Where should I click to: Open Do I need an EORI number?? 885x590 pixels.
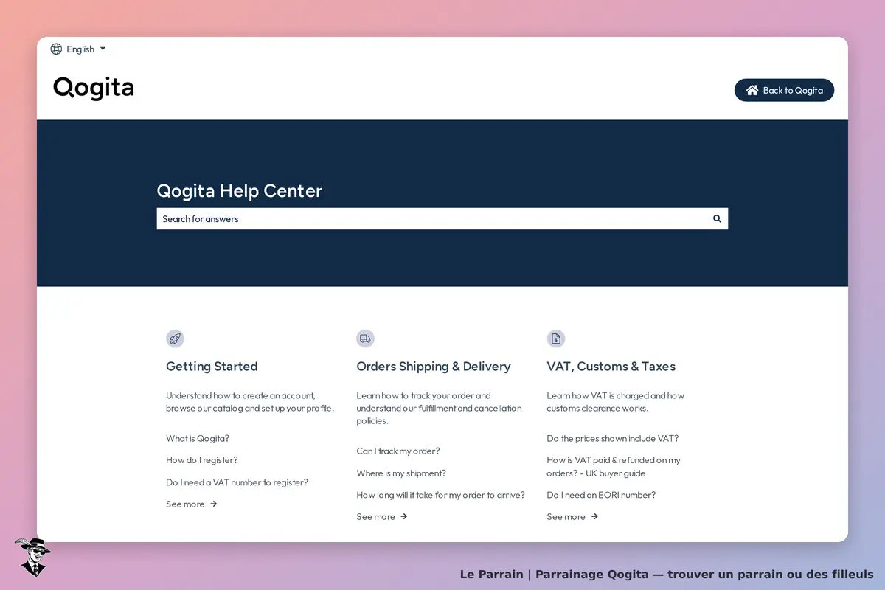click(x=601, y=495)
